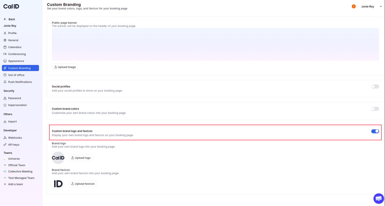Click the Import download icon
Image resolution: width=385 pixels, height=206 pixels.
tap(5, 121)
